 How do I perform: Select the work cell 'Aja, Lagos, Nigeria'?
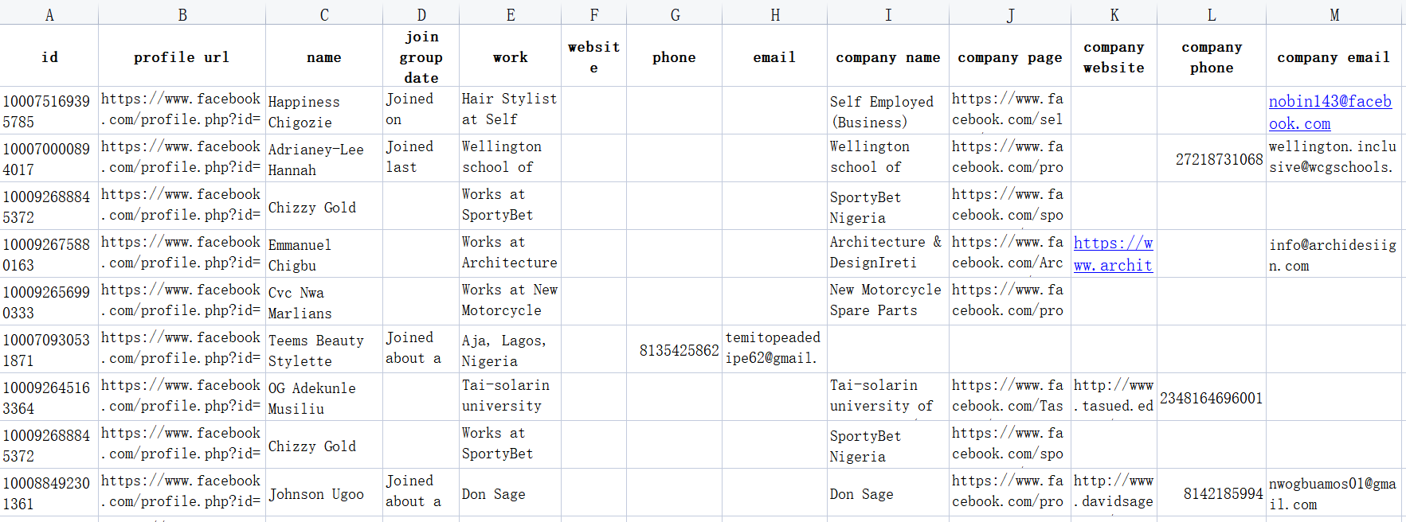(511, 349)
